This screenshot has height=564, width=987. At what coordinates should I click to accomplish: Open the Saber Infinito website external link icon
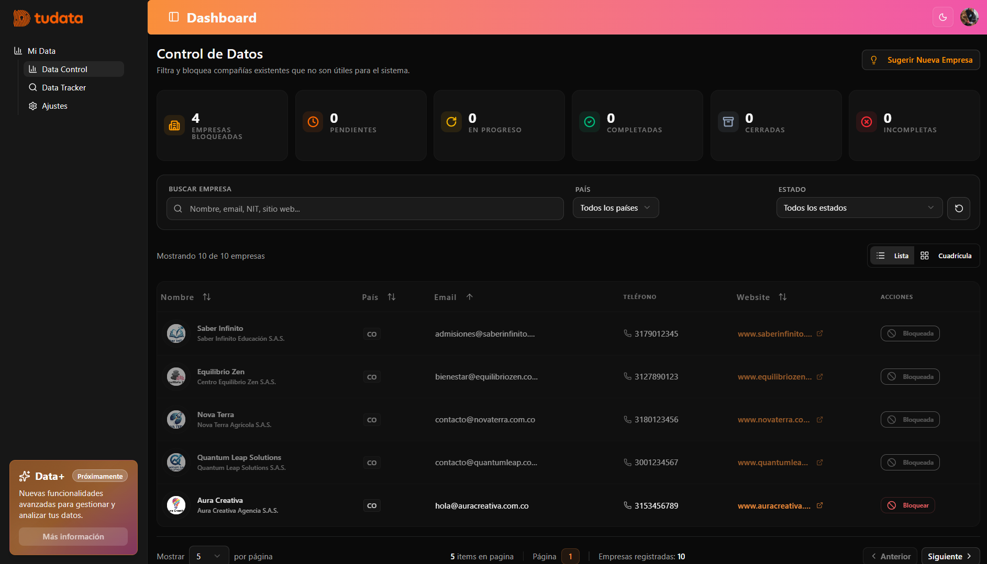coord(819,333)
